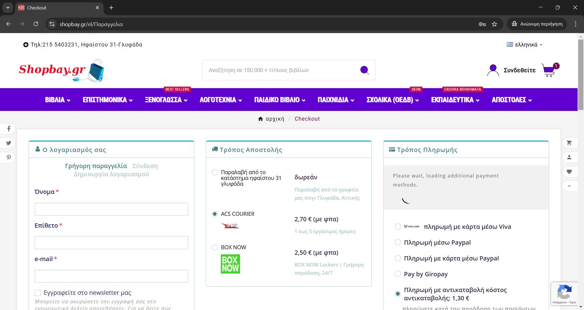584x310 pixels.
Task: Click the Shopbay.gr logo
Action: [x=62, y=71]
